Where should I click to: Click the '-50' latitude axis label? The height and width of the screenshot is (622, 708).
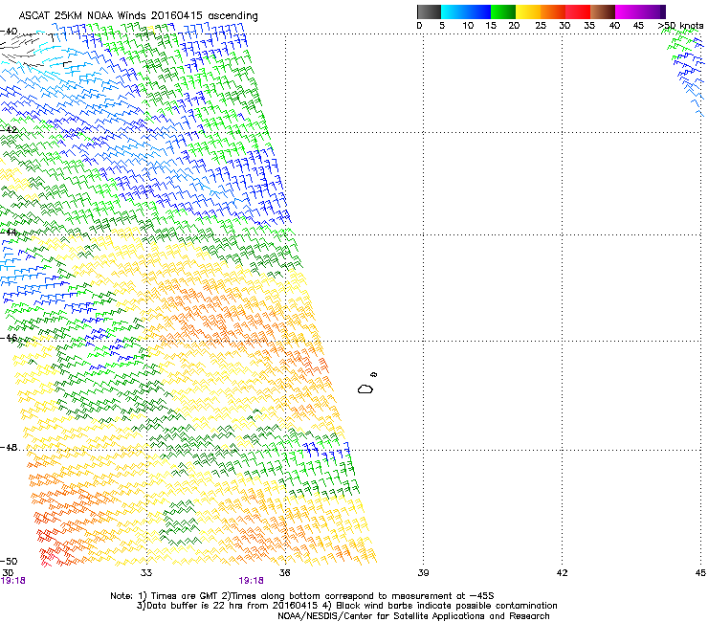[x=9, y=562]
